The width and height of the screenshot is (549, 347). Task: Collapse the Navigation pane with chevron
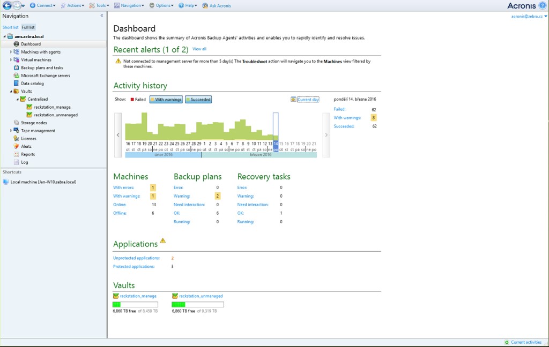[102, 16]
